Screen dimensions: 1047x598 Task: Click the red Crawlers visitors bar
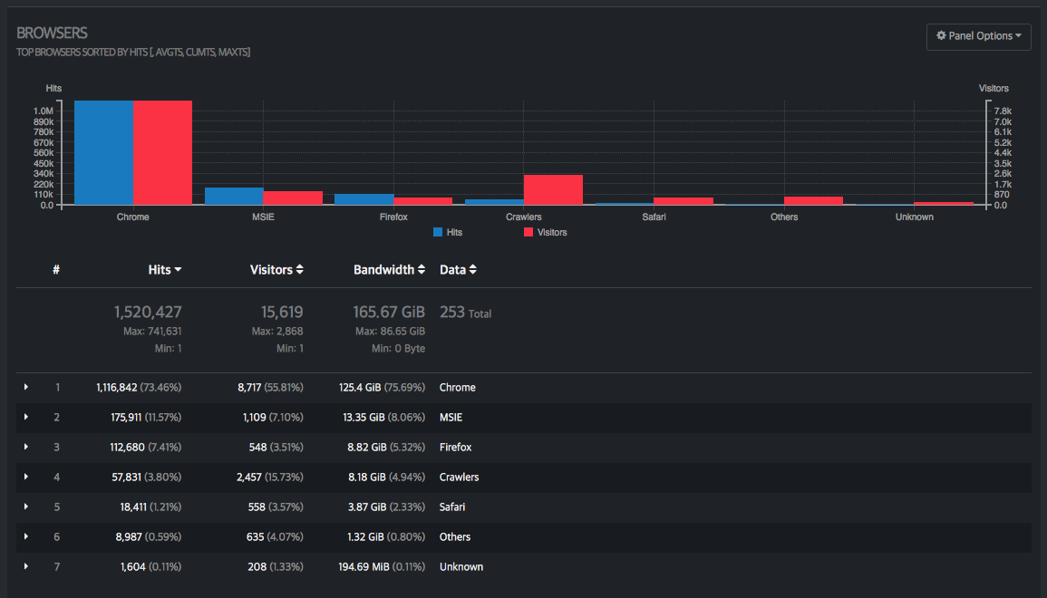point(553,189)
